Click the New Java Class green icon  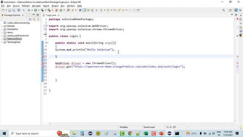coord(61,10)
